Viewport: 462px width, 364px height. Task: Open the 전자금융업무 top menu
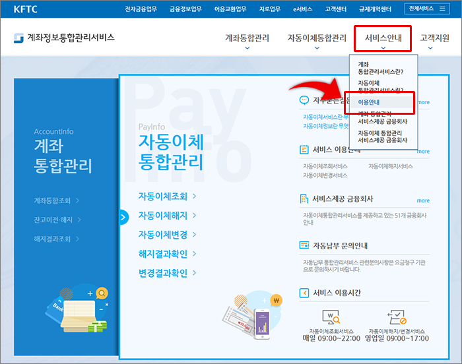[141, 9]
